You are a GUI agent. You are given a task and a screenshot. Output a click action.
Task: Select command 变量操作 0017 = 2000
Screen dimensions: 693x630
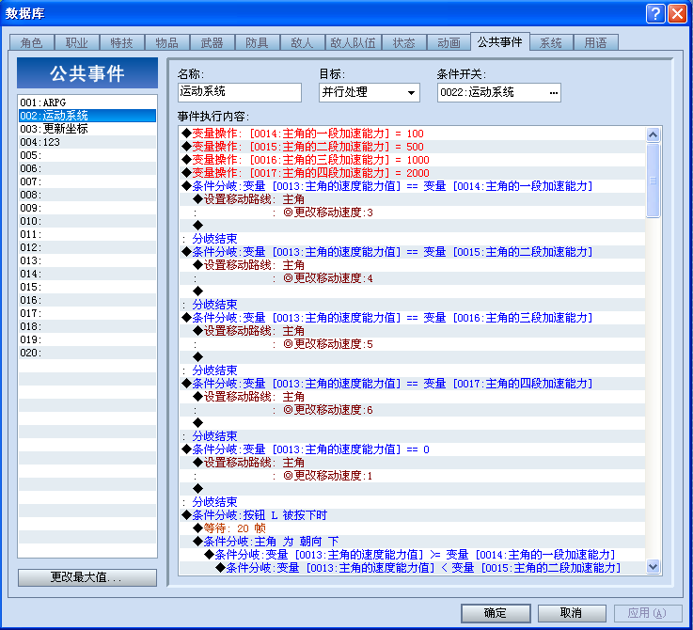click(412, 173)
